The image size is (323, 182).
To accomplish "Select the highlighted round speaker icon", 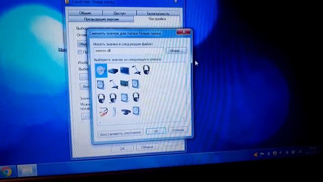I will tap(101, 71).
